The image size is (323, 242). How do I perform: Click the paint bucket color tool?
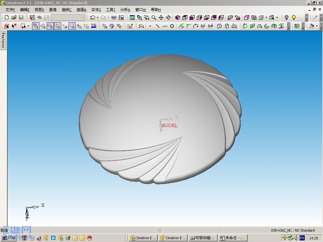312,26
